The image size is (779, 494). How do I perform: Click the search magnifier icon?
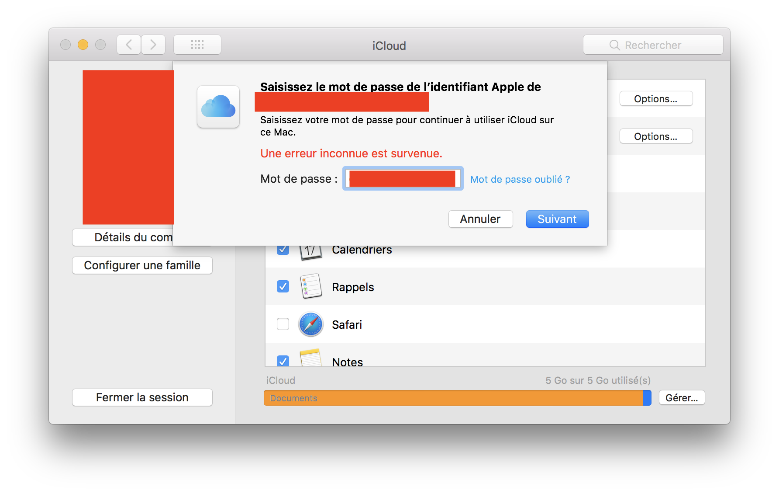pos(614,45)
